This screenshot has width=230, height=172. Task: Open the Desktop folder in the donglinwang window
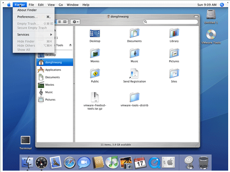click(x=95, y=33)
